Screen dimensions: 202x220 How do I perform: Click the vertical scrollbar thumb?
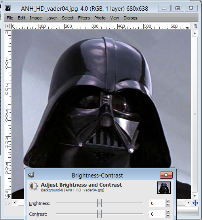click(194, 114)
